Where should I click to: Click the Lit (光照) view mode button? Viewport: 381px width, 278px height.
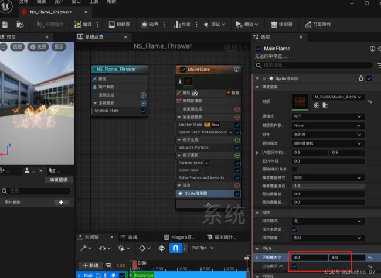point(38,47)
